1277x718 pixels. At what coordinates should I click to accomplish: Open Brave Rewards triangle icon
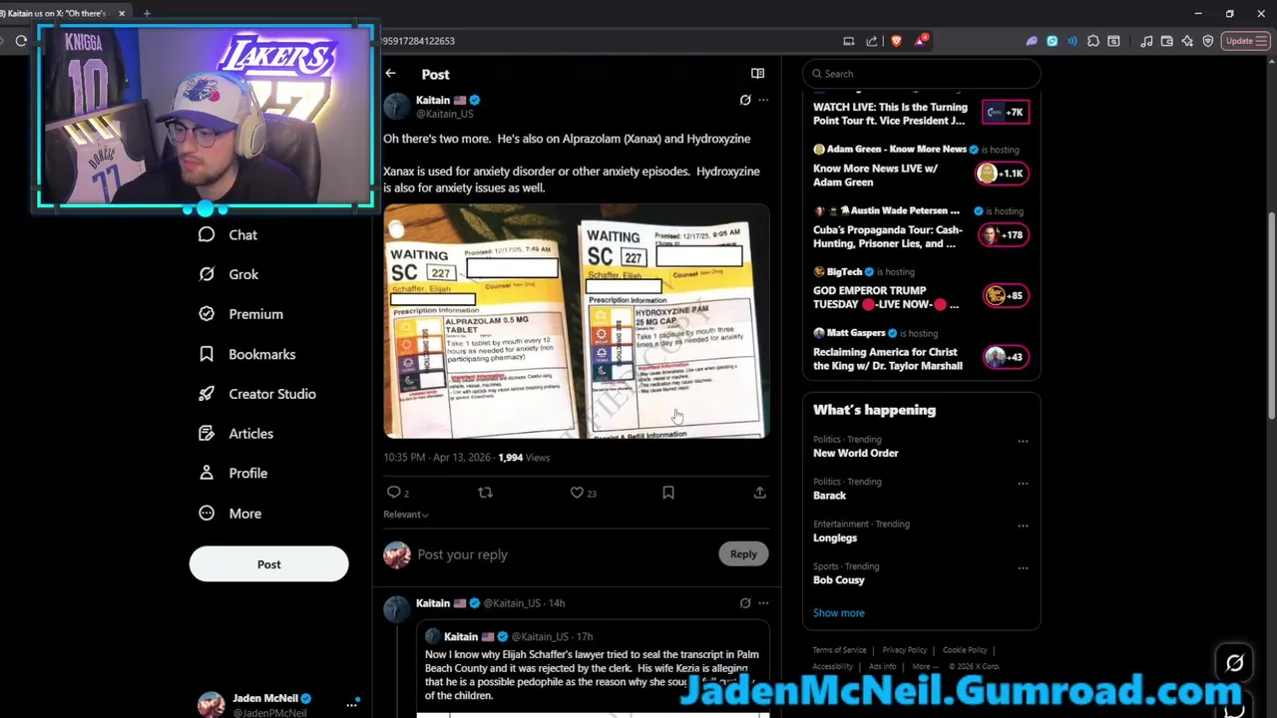pos(920,41)
